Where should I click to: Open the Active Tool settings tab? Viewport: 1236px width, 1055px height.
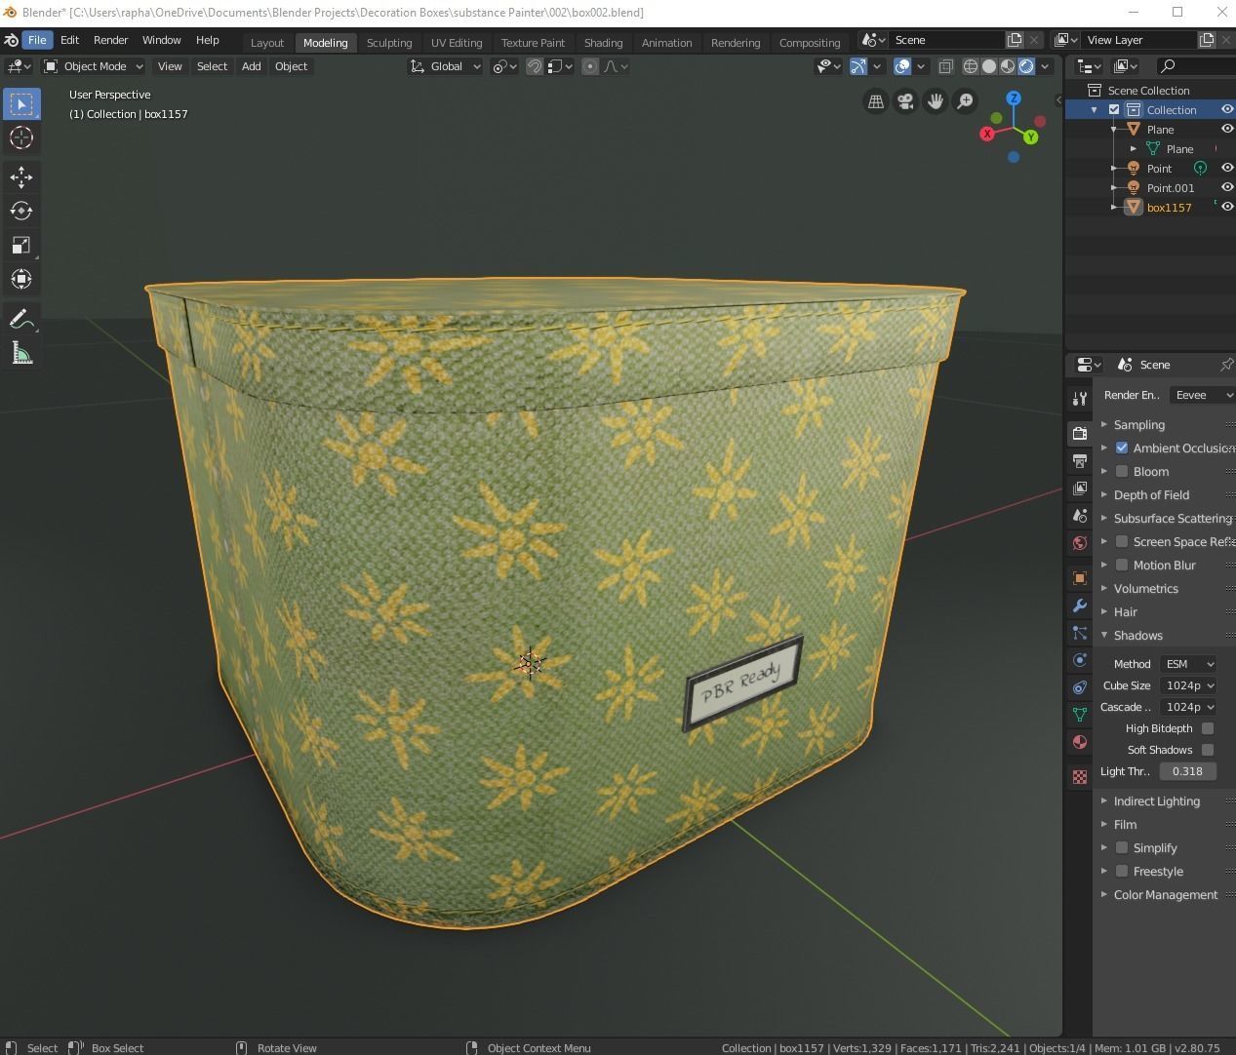tap(1079, 399)
